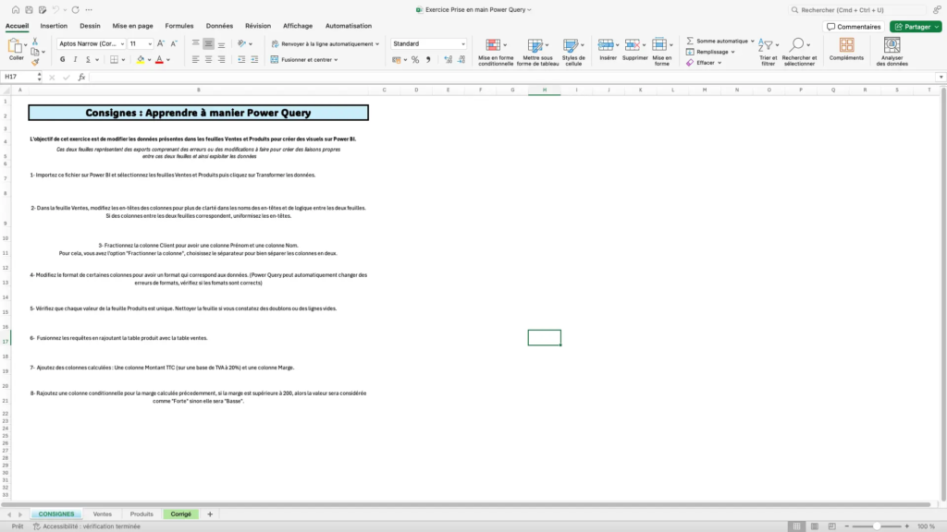Align text right

click(x=222, y=60)
